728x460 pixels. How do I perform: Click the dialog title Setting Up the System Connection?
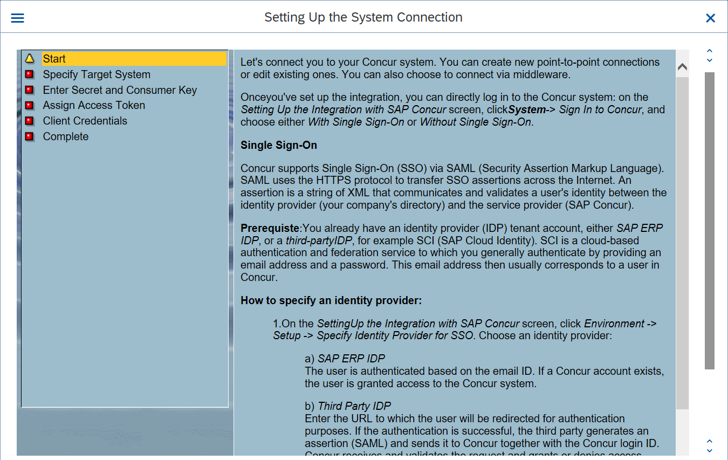click(x=363, y=17)
